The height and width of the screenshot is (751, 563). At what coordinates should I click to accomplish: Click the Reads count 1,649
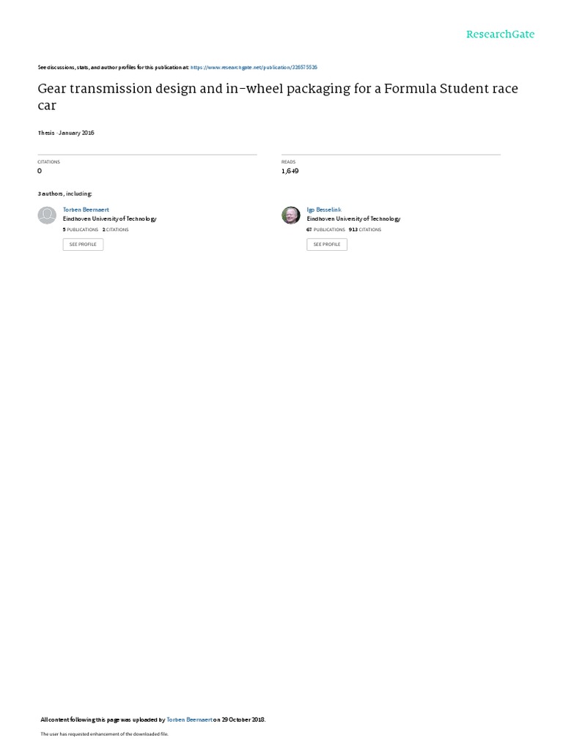[x=290, y=171]
